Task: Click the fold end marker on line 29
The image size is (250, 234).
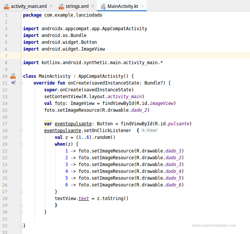Action: click(x=21, y=205)
